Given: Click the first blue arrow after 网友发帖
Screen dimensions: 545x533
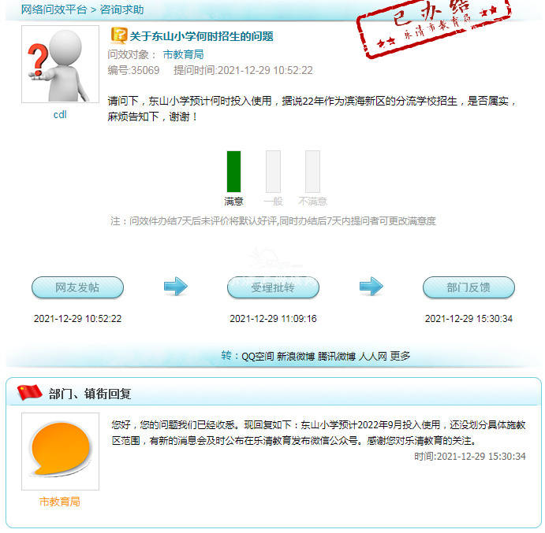Looking at the screenshot, I should [x=176, y=287].
